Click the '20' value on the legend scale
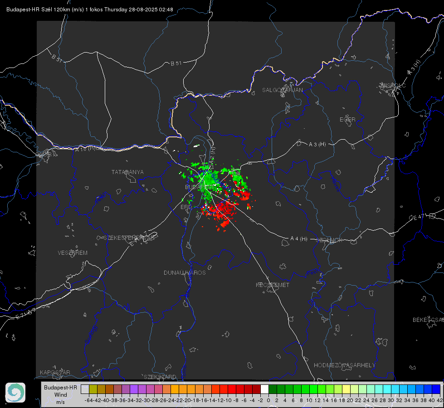 coord(350,400)
